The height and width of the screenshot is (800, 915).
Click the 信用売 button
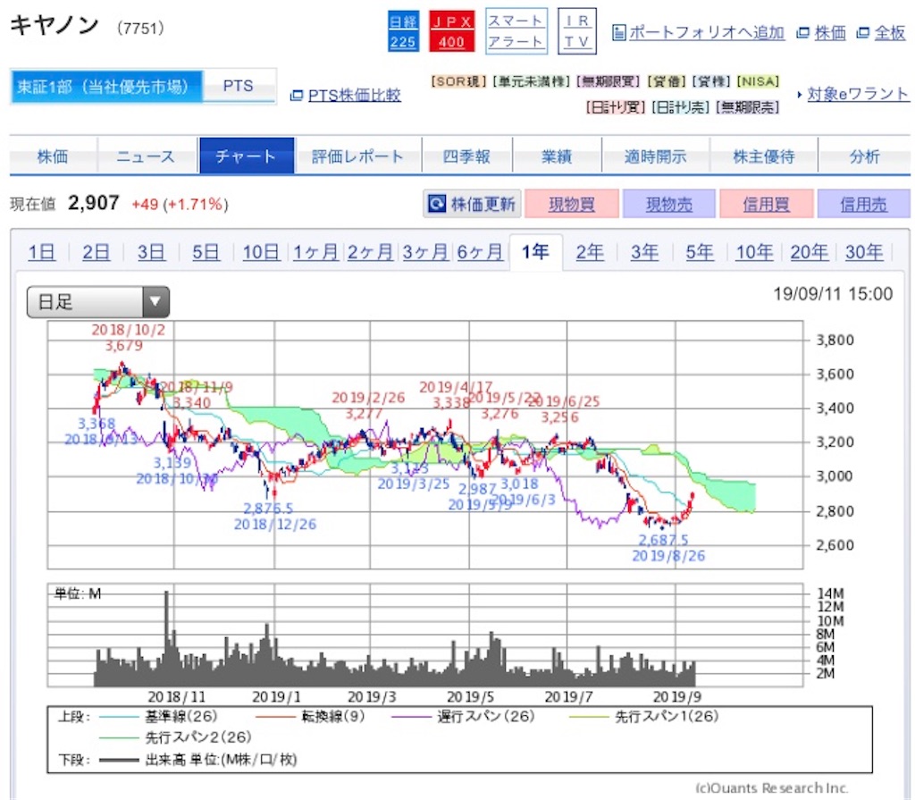(864, 204)
